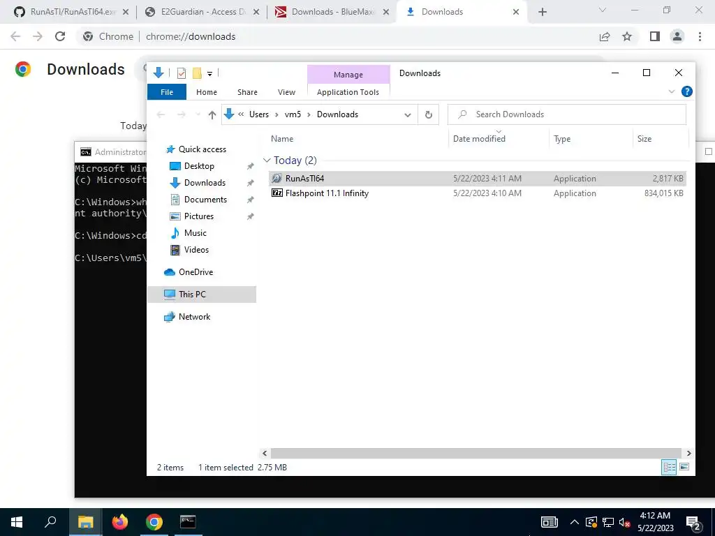Viewport: 715px width, 536px height.
Task: Click the Manage contextual tab
Action: tap(348, 74)
